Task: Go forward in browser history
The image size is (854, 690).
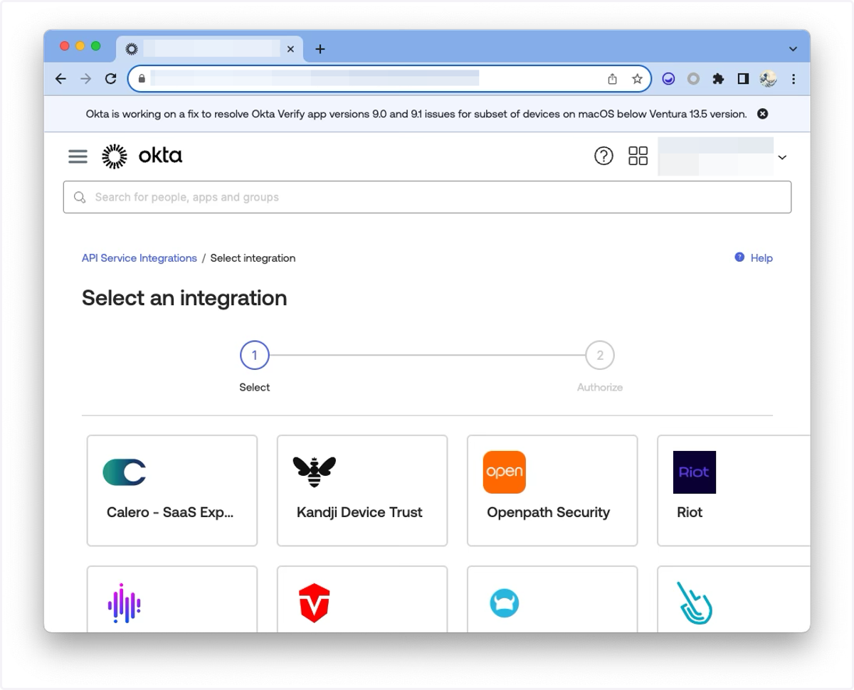Action: 85,79
